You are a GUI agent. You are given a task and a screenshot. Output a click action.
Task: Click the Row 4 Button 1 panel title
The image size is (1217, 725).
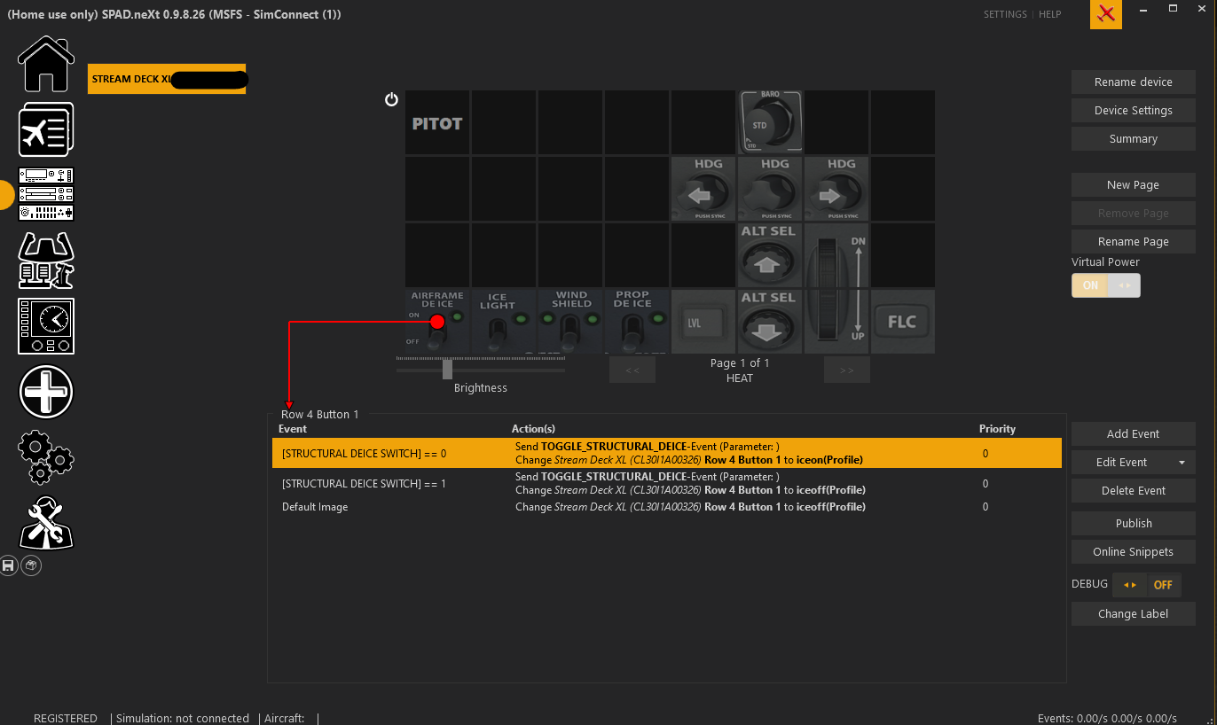[320, 414]
